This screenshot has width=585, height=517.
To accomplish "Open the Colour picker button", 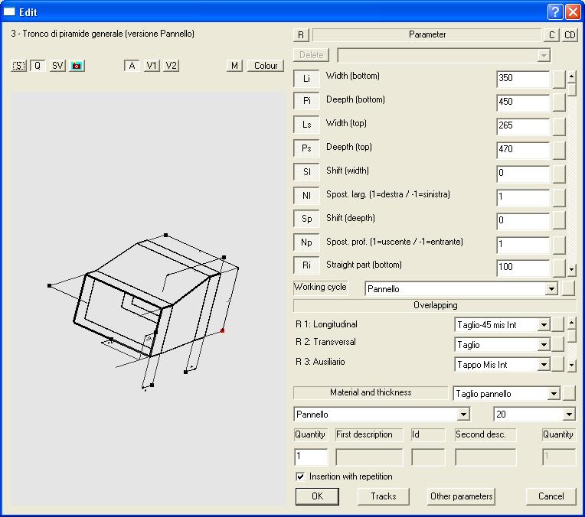I will coord(266,66).
